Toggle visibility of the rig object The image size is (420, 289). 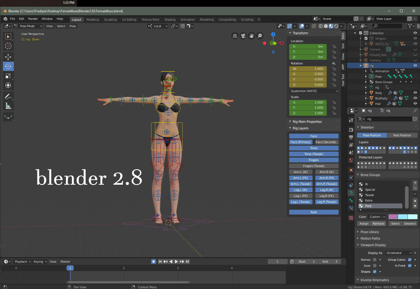(x=415, y=65)
